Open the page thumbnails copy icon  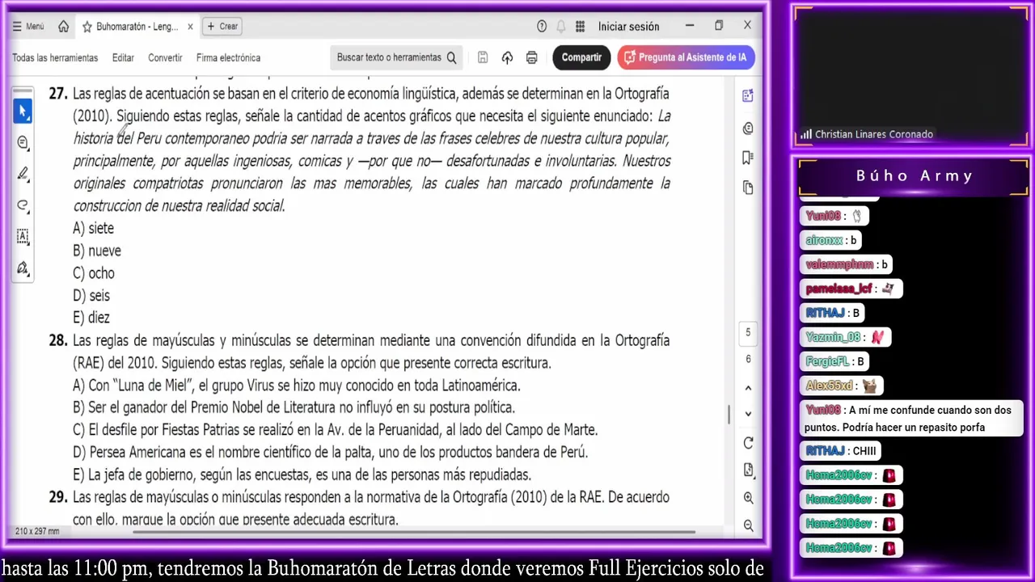(748, 188)
